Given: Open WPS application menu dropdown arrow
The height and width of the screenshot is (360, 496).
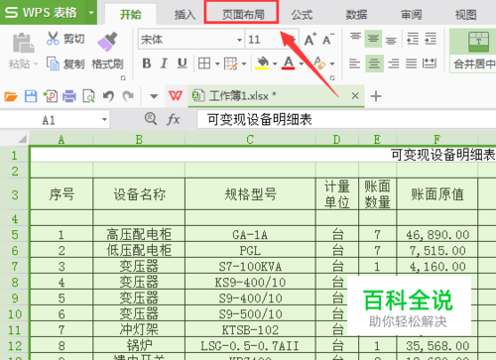Looking at the screenshot, I should pos(91,13).
